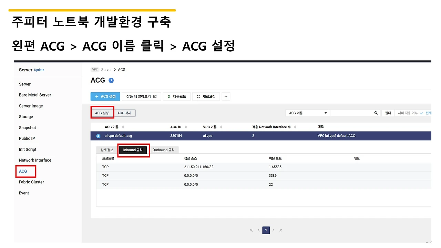Sort by 적용 Network Interface 수 column arrows
The height and width of the screenshot is (248, 441).
click(295, 126)
